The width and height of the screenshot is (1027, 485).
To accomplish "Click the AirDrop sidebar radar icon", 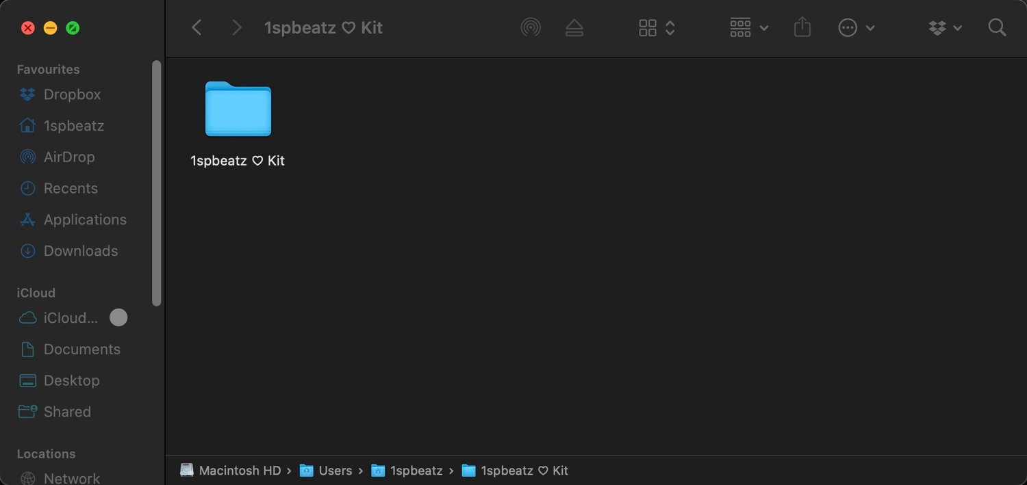I will (x=27, y=157).
